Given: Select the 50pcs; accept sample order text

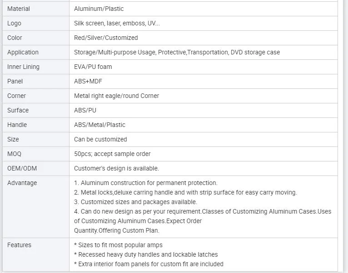Looking at the screenshot, I should point(112,154).
